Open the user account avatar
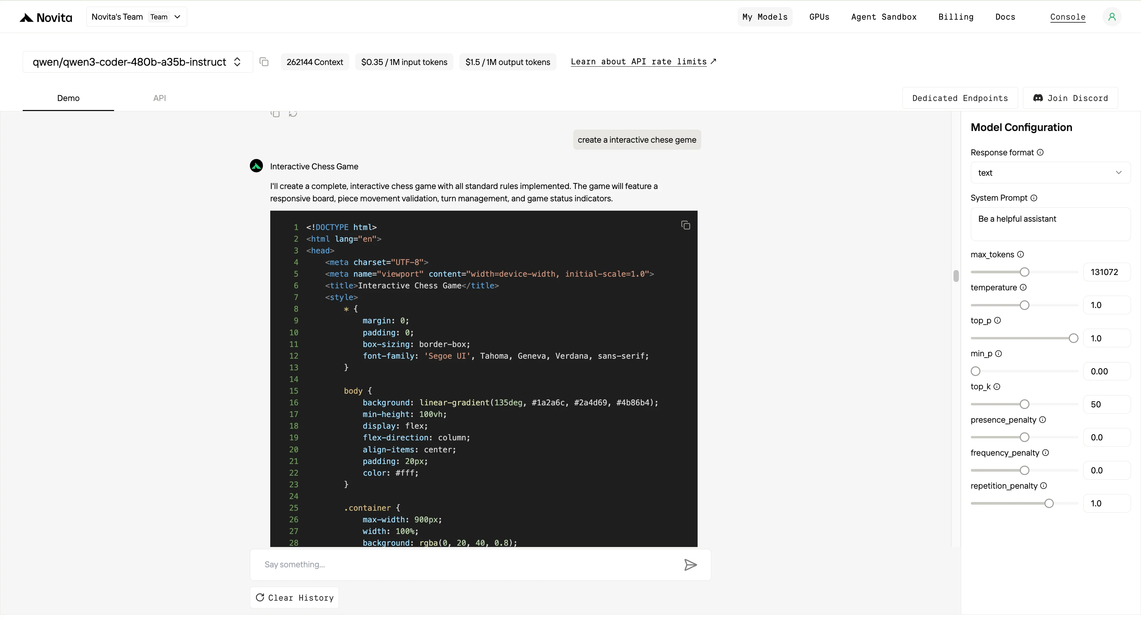1141x632 pixels. coord(1112,17)
